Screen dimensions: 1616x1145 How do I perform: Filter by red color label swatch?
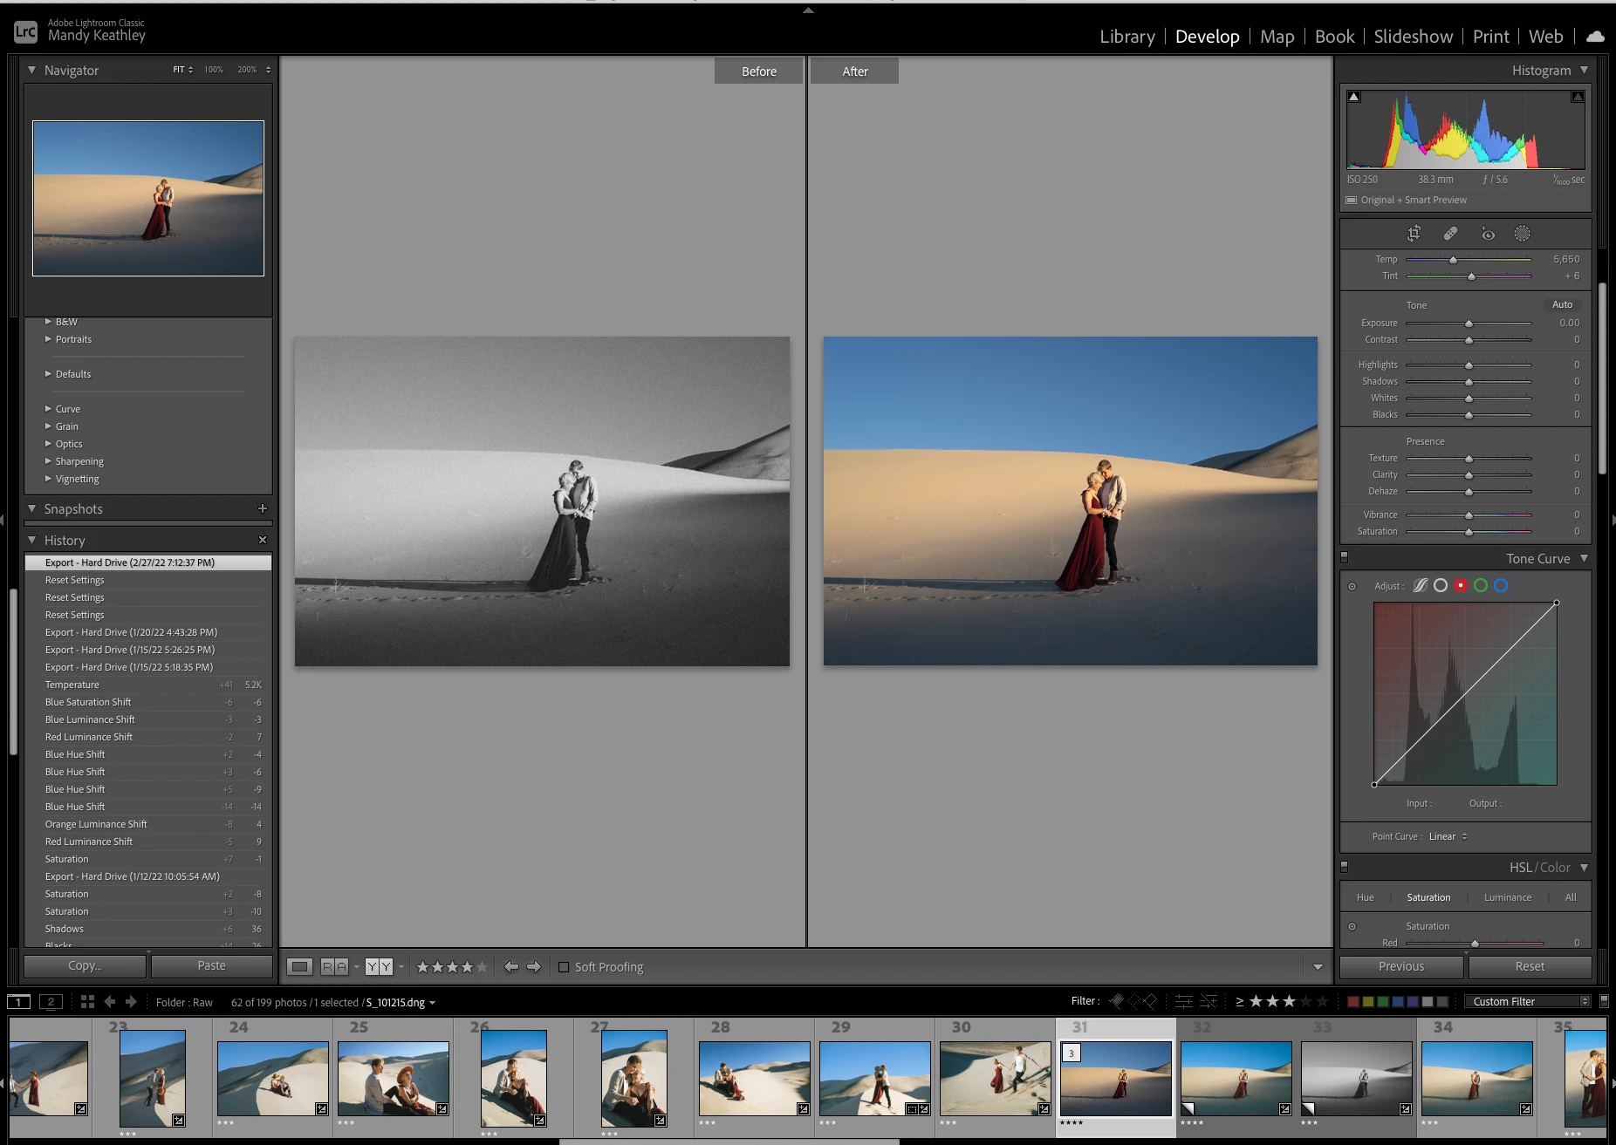(x=1353, y=1001)
